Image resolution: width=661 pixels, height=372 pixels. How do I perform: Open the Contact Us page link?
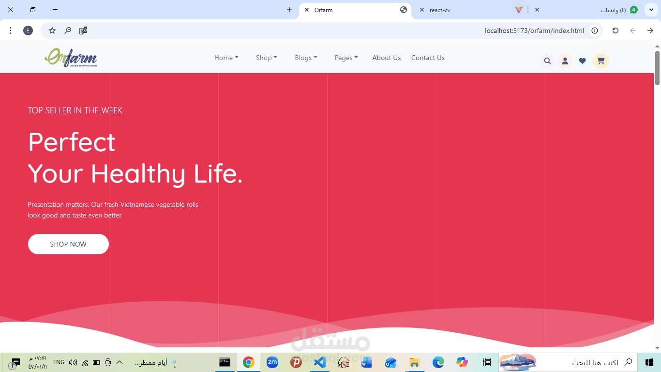(428, 58)
